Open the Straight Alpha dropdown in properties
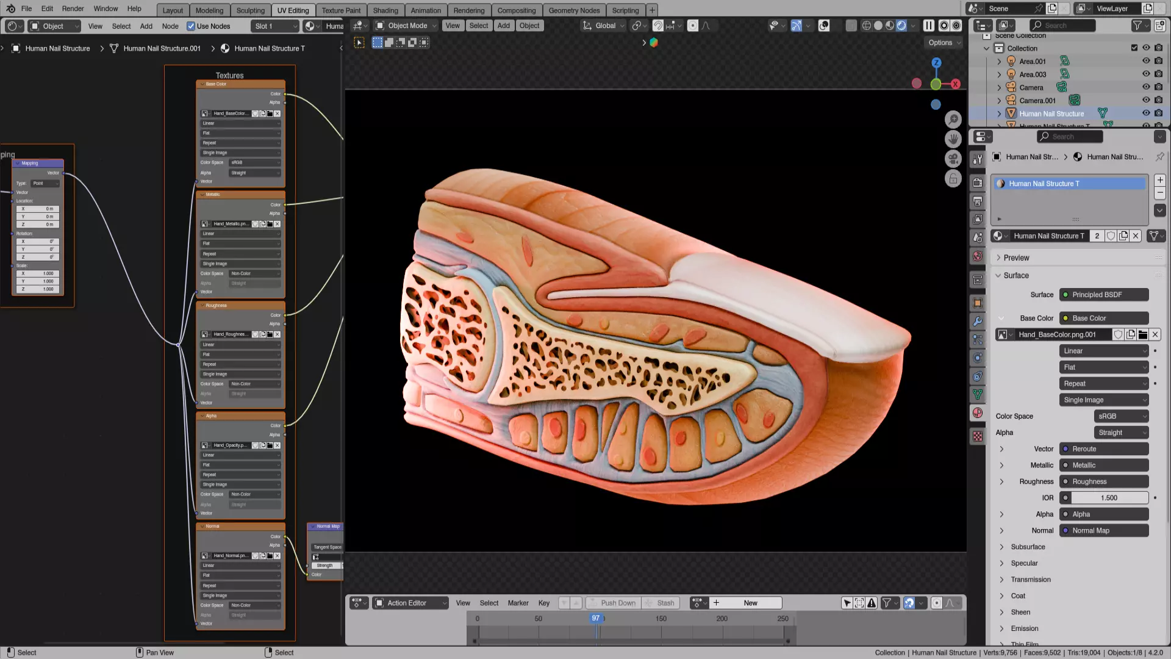 pos(1122,433)
